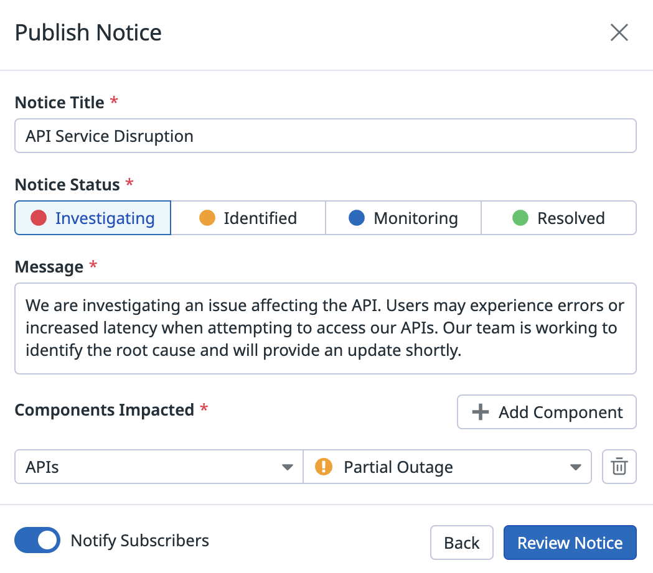
Task: Click the orange Partial Outage warning icon
Action: tap(324, 467)
